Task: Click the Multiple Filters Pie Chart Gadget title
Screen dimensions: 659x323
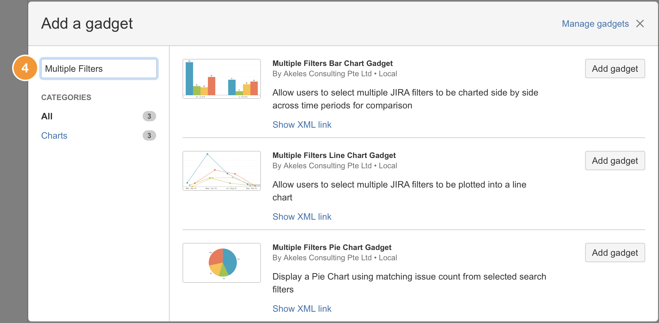Action: tap(332, 247)
